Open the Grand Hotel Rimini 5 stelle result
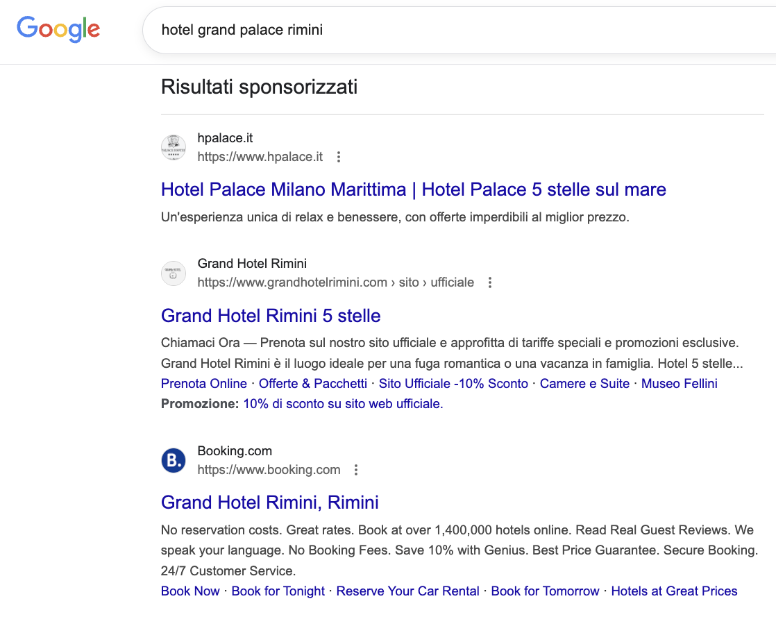 (270, 316)
